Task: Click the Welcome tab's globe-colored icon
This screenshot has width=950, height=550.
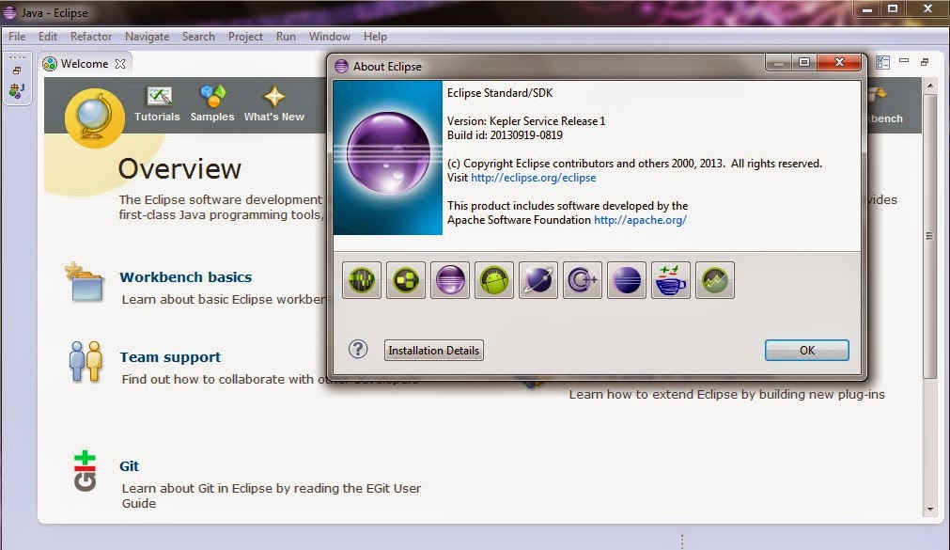Action: [x=50, y=64]
